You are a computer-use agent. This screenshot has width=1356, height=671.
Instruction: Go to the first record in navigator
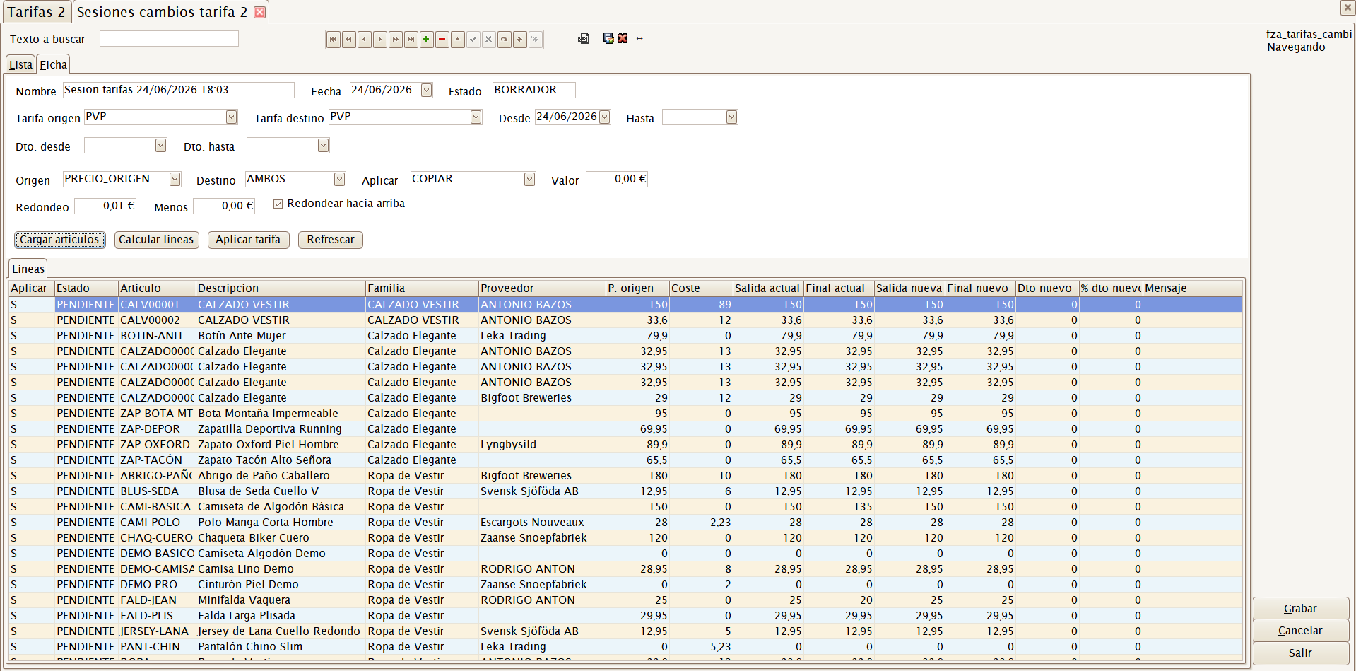(x=334, y=40)
